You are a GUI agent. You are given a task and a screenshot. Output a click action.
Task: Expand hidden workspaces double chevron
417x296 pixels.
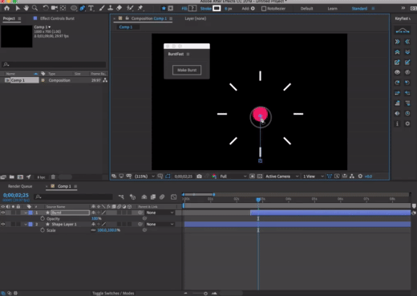(403, 8)
